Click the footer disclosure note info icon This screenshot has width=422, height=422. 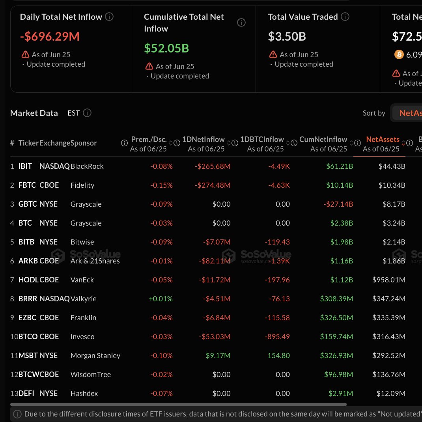(17, 414)
